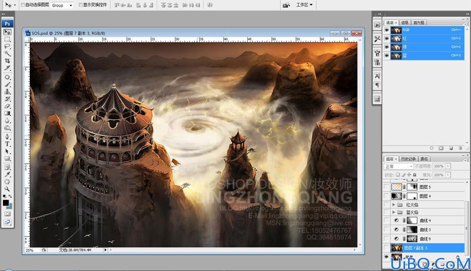471x271 pixels.
Task: Expand the 蓝火焰 layer group
Action: (x=393, y=212)
